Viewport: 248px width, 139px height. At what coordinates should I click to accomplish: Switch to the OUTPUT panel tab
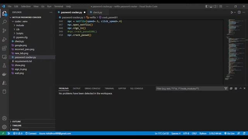pyautogui.click(x=77, y=88)
